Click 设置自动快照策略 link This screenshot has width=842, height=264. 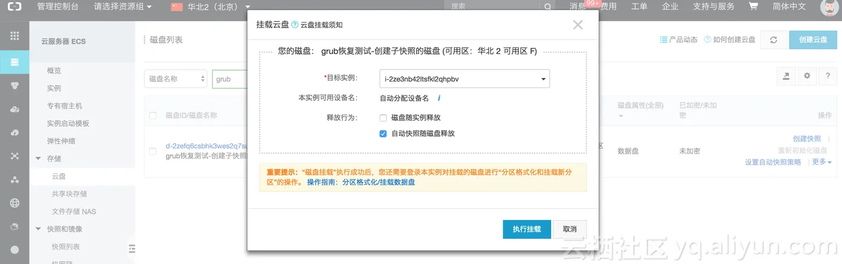773,162
